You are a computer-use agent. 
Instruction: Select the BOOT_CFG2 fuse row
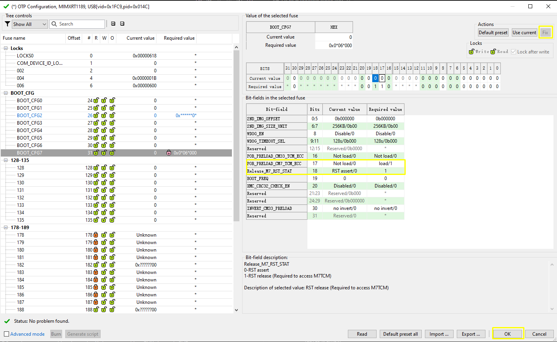[x=29, y=116]
